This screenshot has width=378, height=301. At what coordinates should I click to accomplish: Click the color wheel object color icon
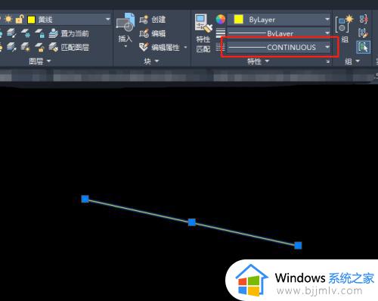tap(220, 20)
